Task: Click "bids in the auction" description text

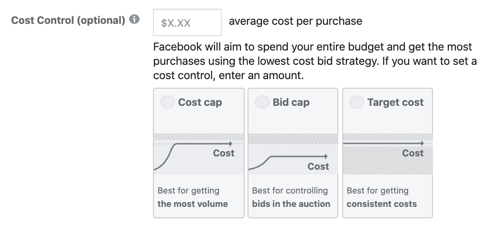Action: click(x=291, y=204)
